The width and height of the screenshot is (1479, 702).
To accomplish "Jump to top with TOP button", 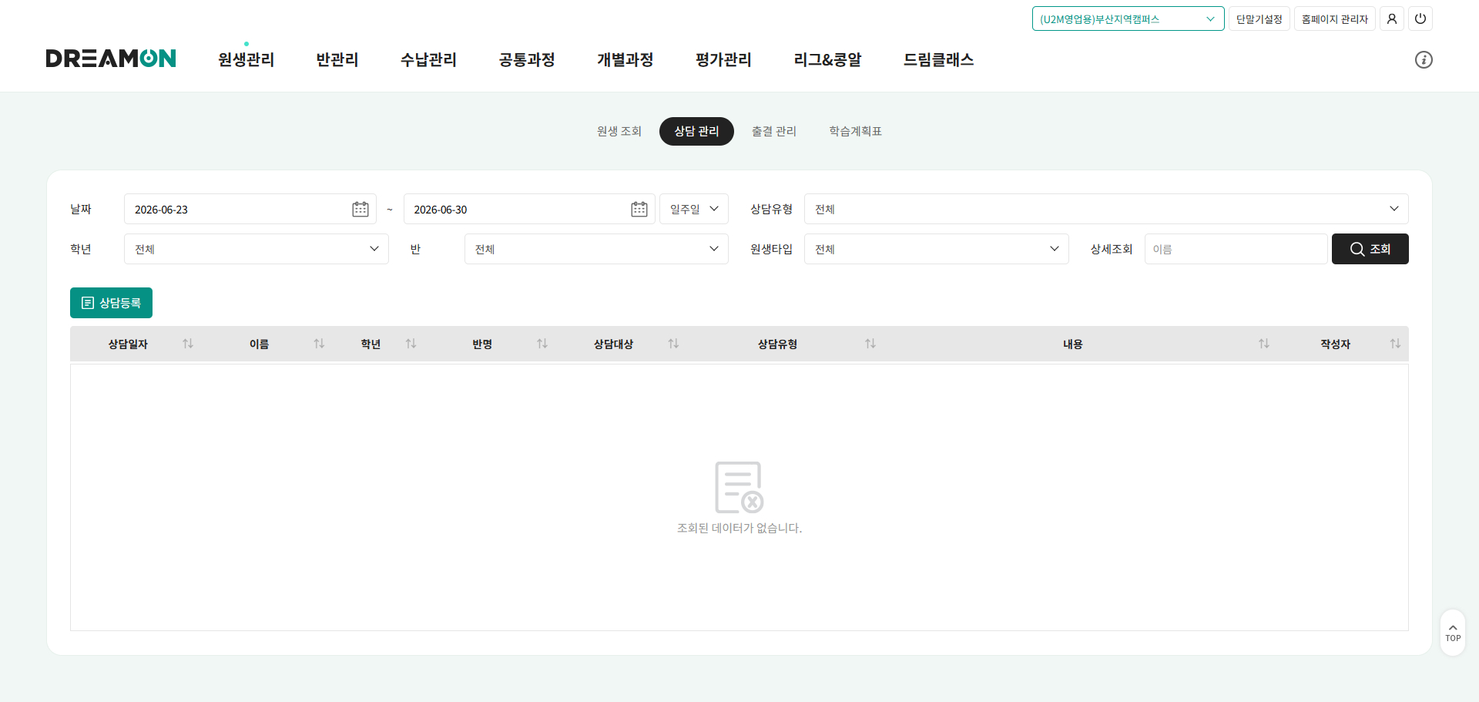I will pos(1453,633).
